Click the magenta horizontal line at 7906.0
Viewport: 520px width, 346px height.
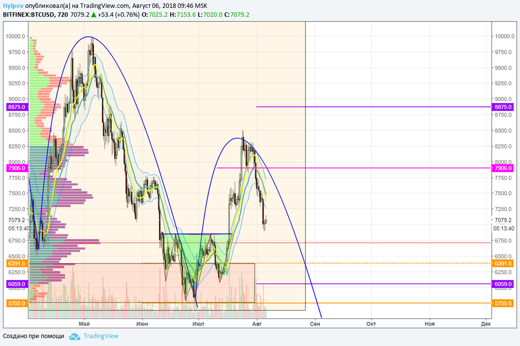(x=354, y=168)
